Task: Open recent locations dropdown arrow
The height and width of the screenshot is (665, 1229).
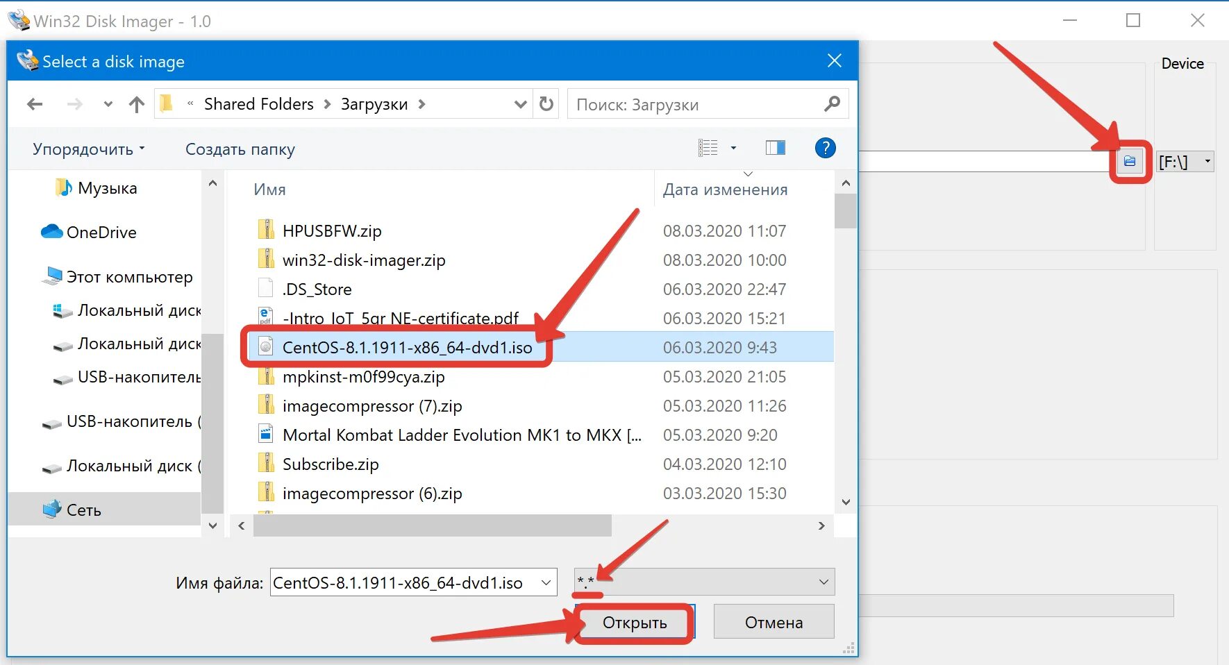Action: 108,104
